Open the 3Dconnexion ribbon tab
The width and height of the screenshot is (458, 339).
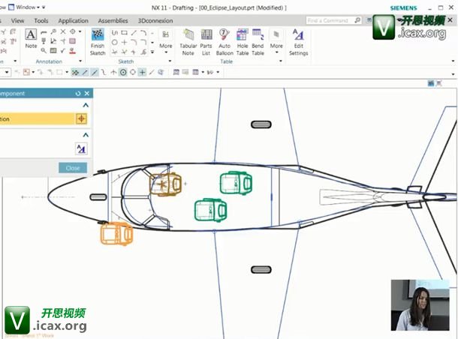(x=155, y=21)
